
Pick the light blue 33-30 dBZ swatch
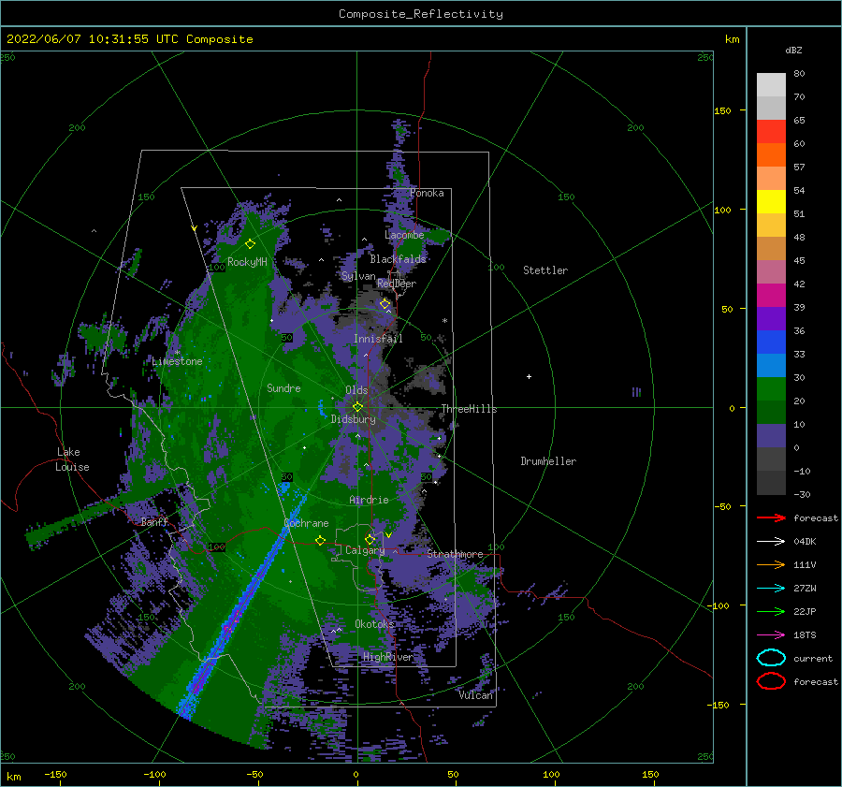click(771, 366)
